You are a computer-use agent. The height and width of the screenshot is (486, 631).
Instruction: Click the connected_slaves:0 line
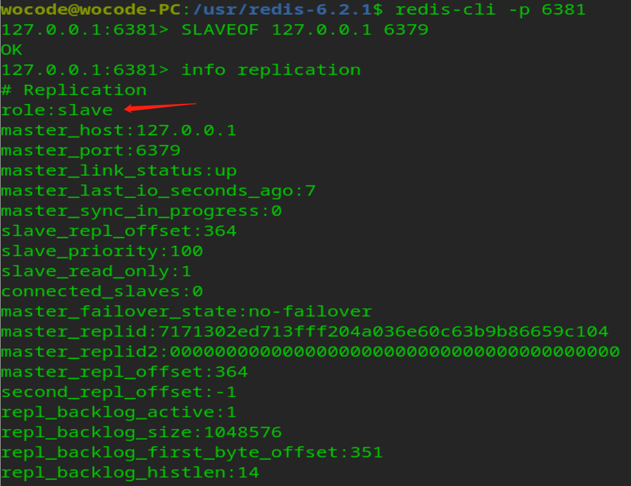[x=102, y=292]
